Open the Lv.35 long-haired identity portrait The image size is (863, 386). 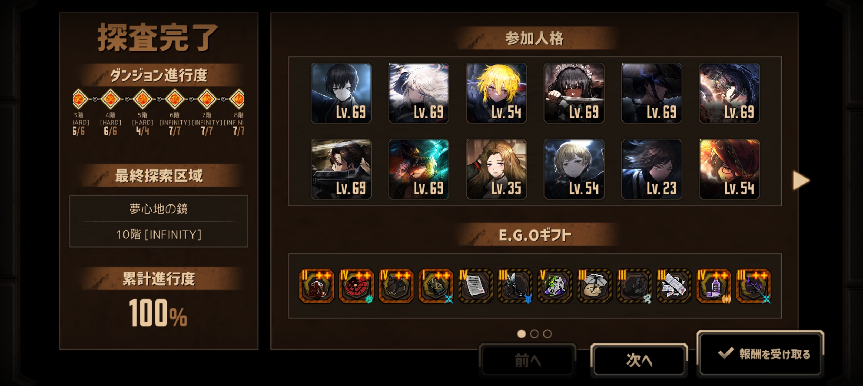coord(496,169)
